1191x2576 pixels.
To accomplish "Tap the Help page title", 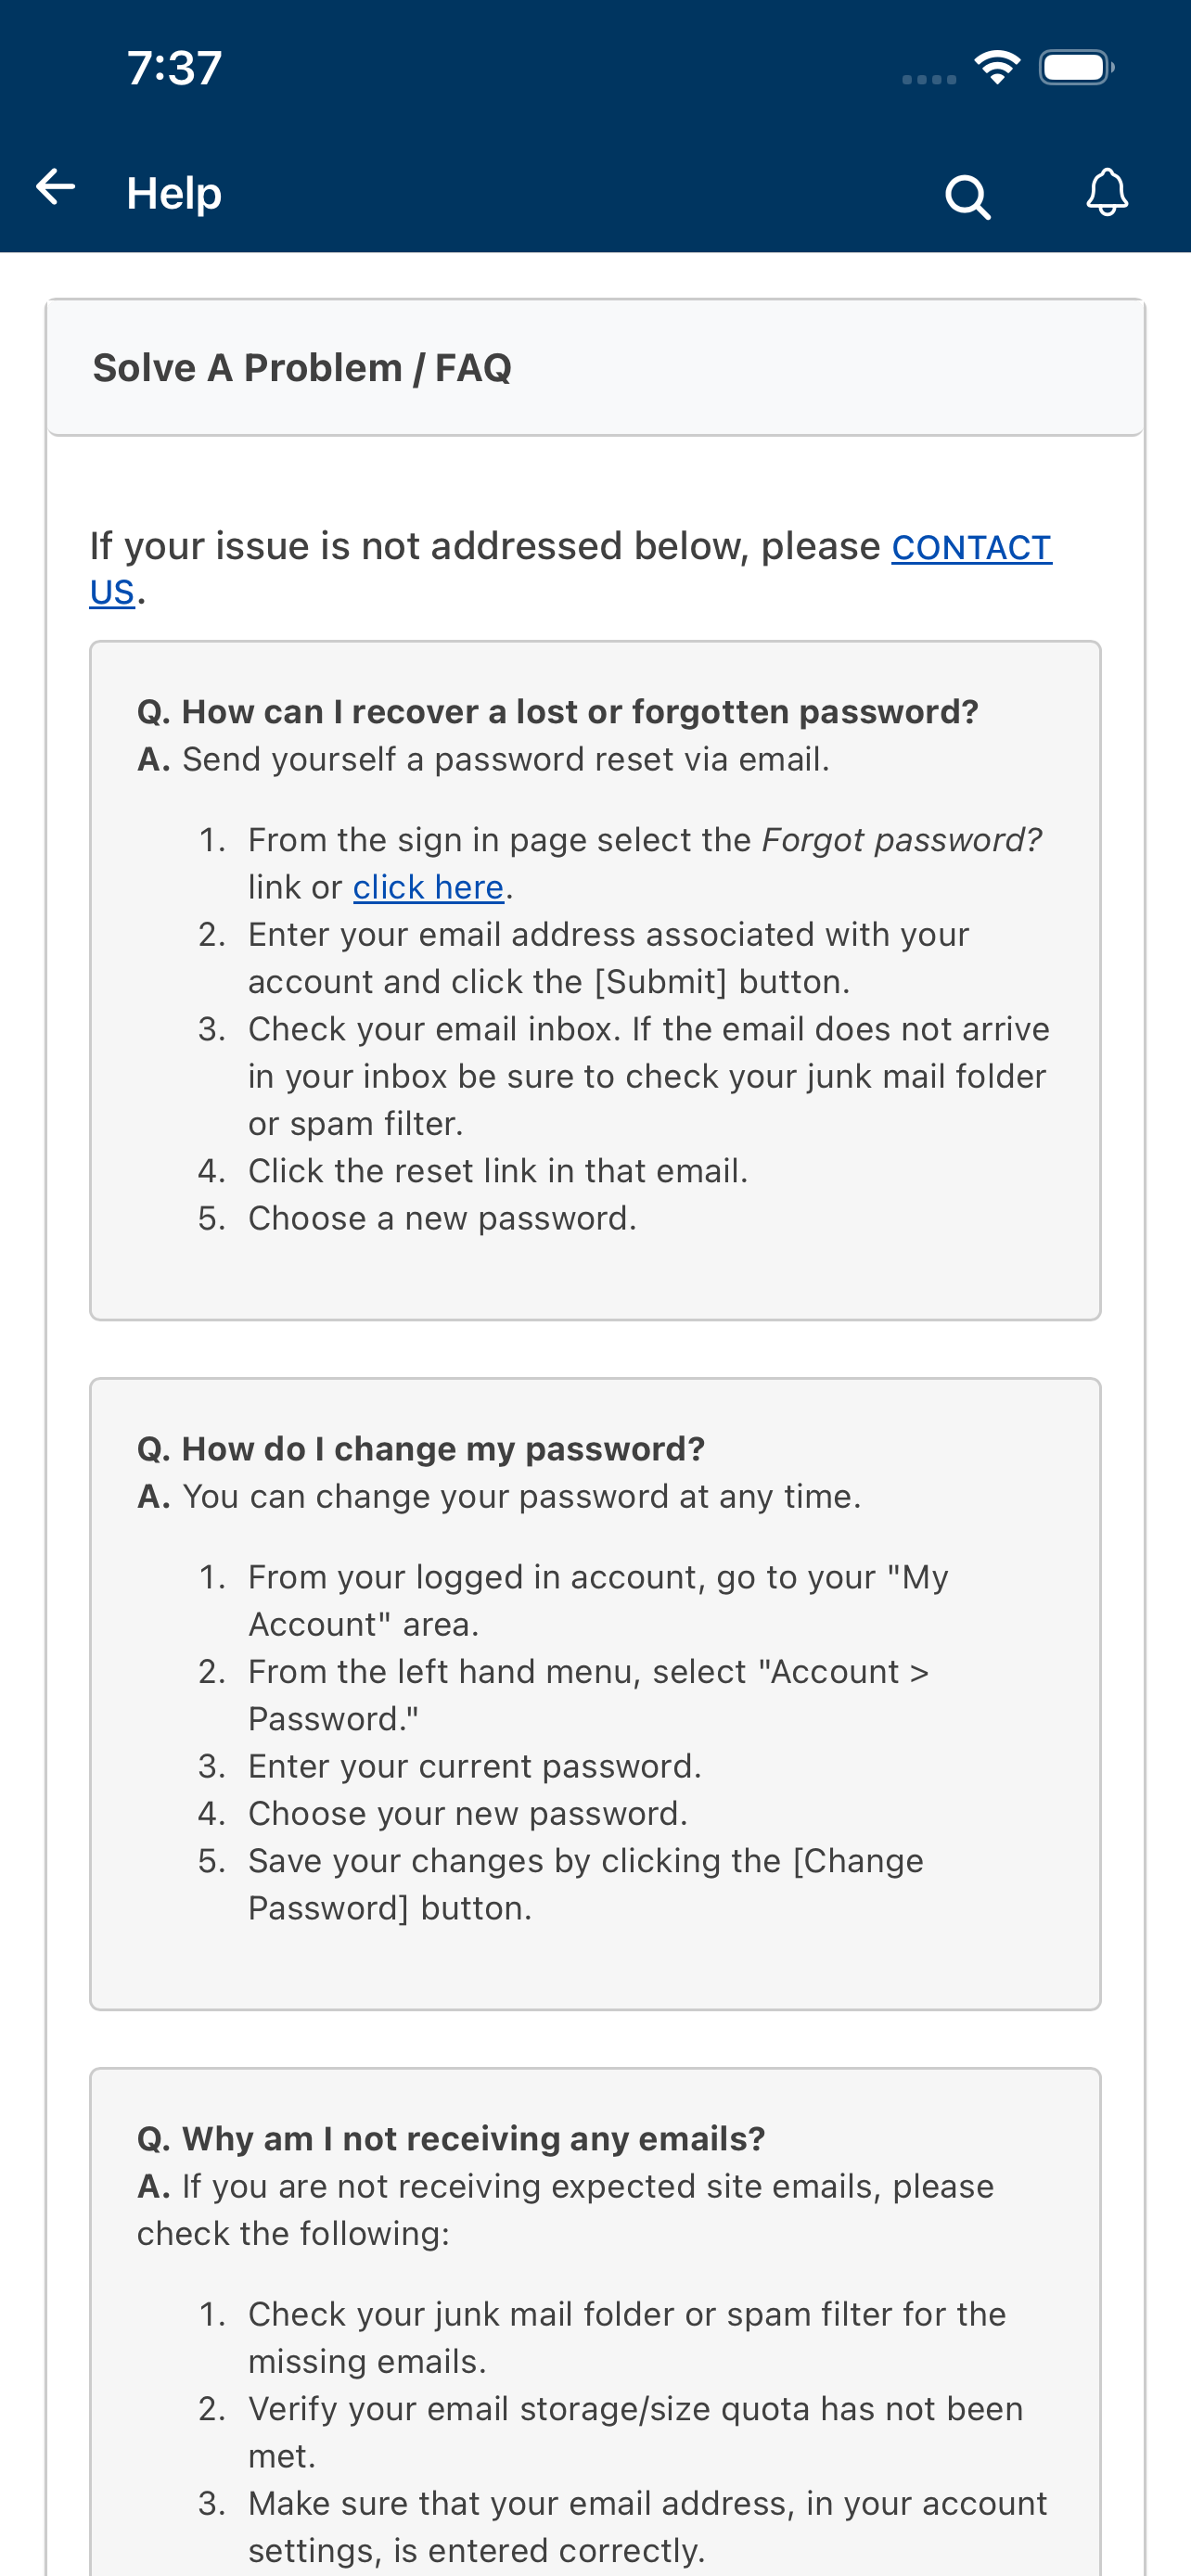I will point(174,192).
